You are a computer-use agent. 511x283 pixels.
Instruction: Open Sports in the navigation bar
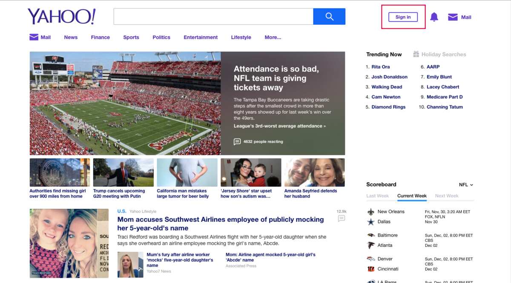[131, 37]
